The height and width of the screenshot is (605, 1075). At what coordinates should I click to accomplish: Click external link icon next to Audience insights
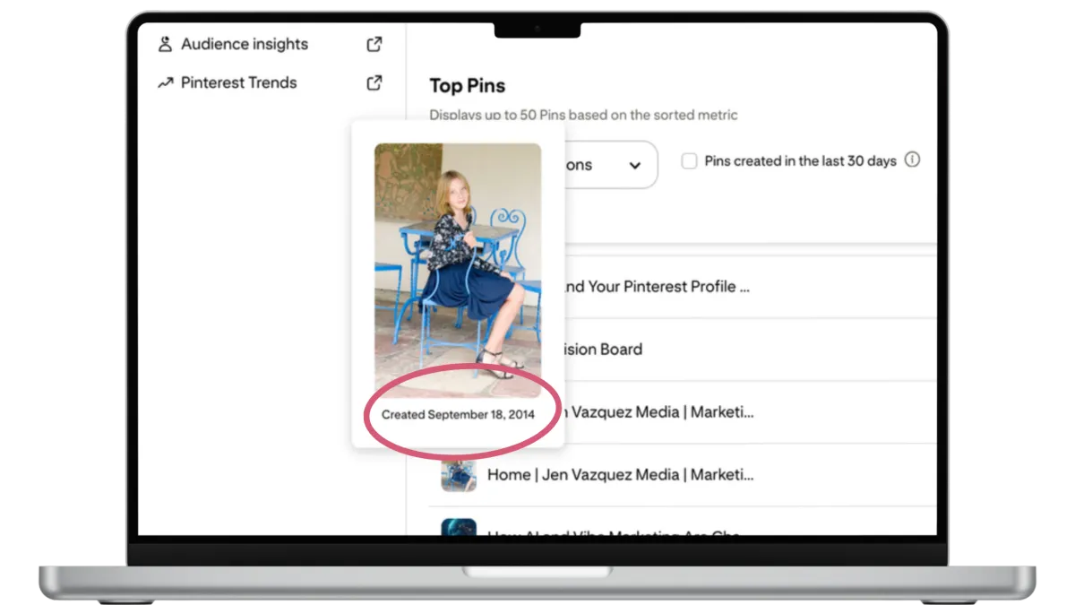pos(374,44)
